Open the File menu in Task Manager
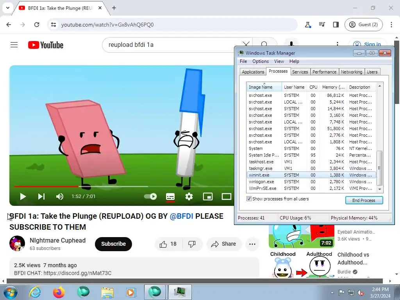The height and width of the screenshot is (300, 400). 243,61
